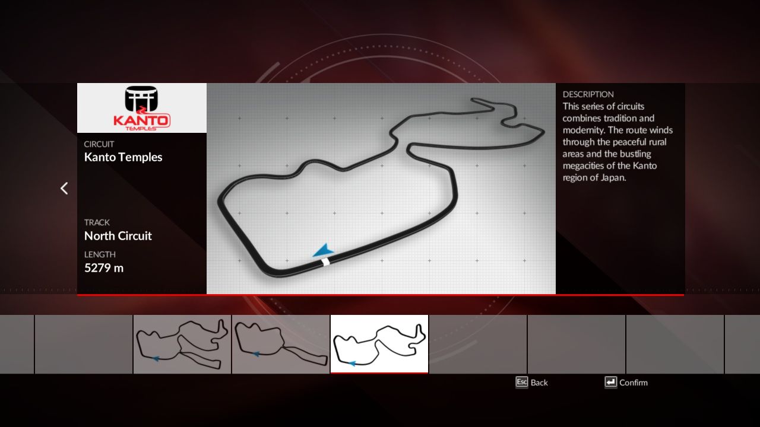The height and width of the screenshot is (427, 760).
Task: Select the second track layout thumbnail
Action: (281, 344)
